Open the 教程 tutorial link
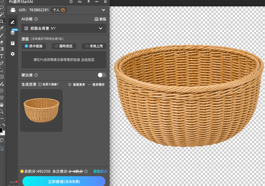 coord(101,19)
